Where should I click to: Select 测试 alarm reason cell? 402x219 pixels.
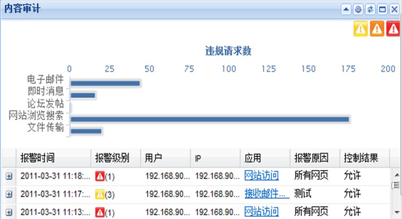[x=303, y=193]
